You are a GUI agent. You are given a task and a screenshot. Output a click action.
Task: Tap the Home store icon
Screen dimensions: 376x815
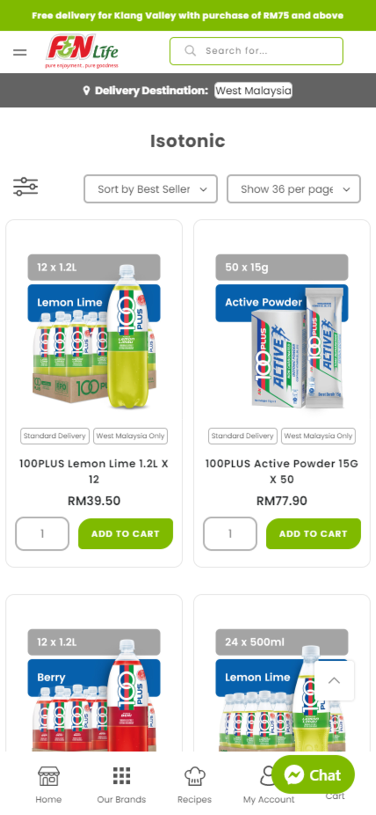pos(48,776)
